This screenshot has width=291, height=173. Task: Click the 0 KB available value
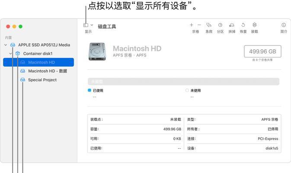coord(177,139)
